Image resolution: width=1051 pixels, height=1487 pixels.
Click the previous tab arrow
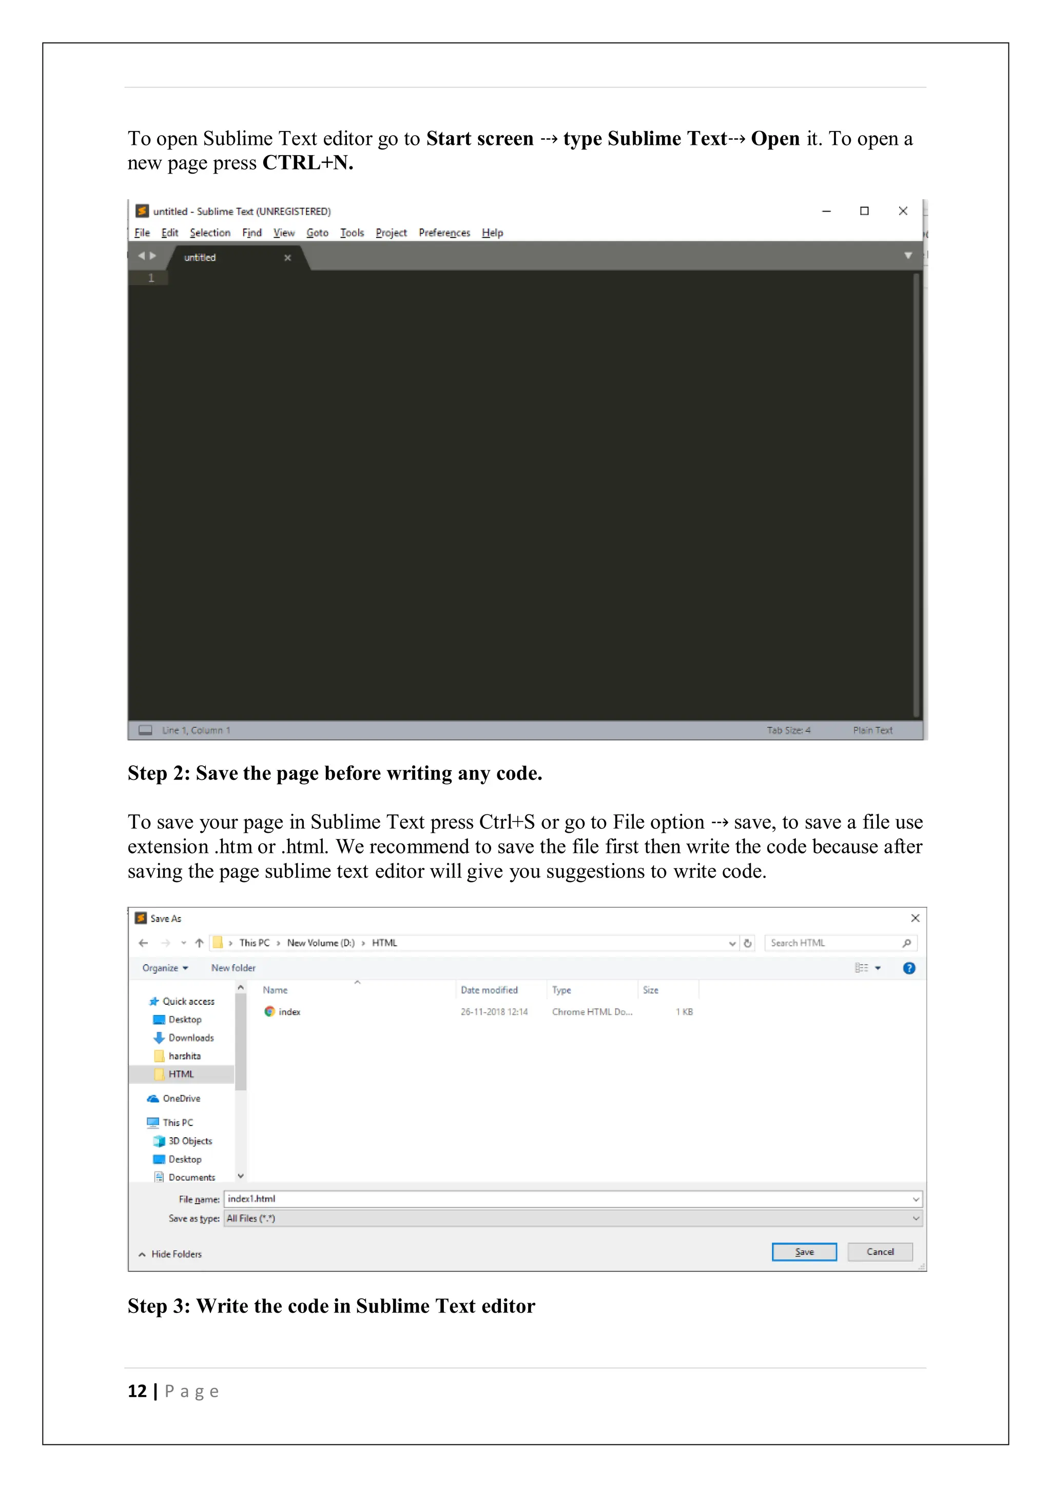pos(141,256)
